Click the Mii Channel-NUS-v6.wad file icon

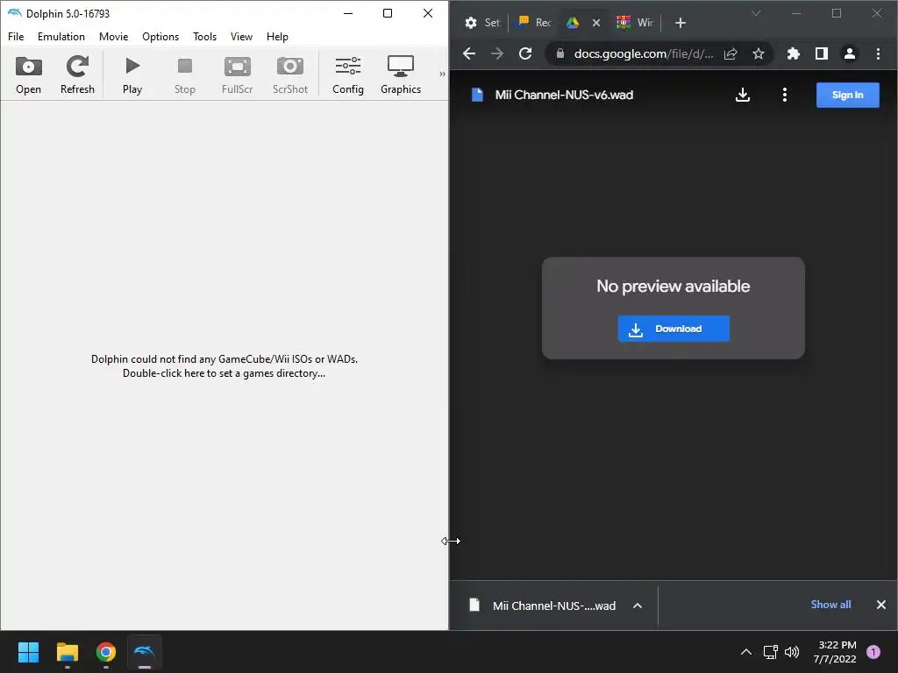tap(477, 95)
